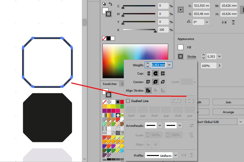The image size is (244, 162).
Task: Click the Fill white swatch in Appearance
Action: pos(181,47)
